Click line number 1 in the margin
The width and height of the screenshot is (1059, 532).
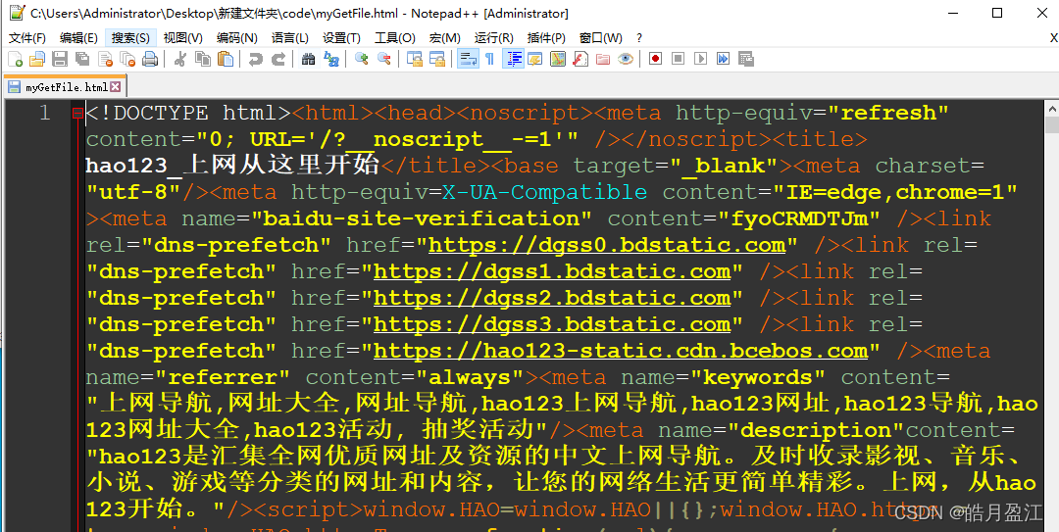pos(44,113)
